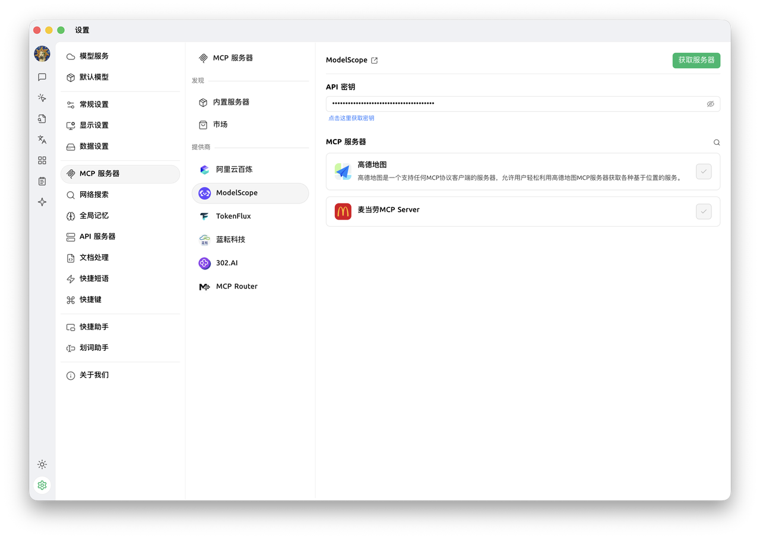Open 模型服务 settings
The width and height of the screenshot is (760, 539).
(120, 56)
